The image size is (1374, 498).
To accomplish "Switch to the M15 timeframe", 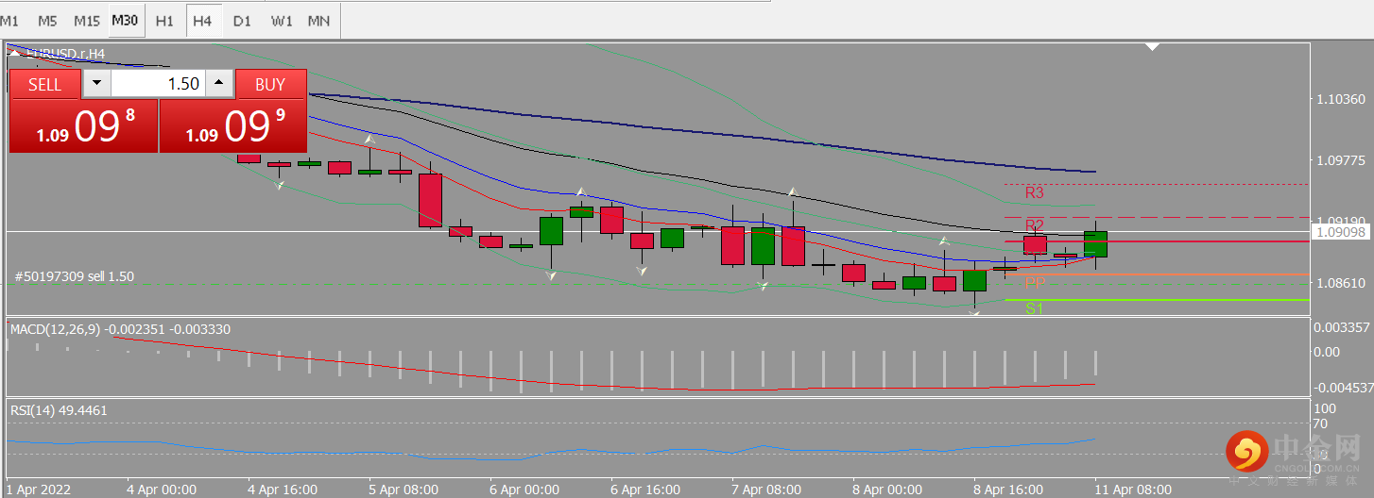I will (x=87, y=20).
